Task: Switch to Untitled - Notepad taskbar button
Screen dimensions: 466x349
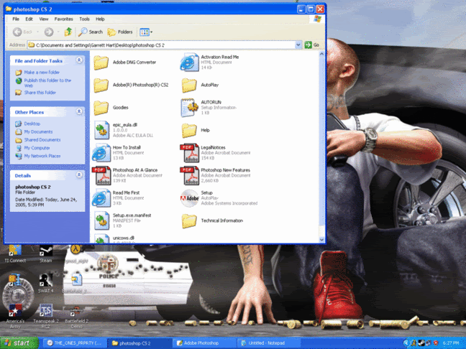Action: pos(268,343)
